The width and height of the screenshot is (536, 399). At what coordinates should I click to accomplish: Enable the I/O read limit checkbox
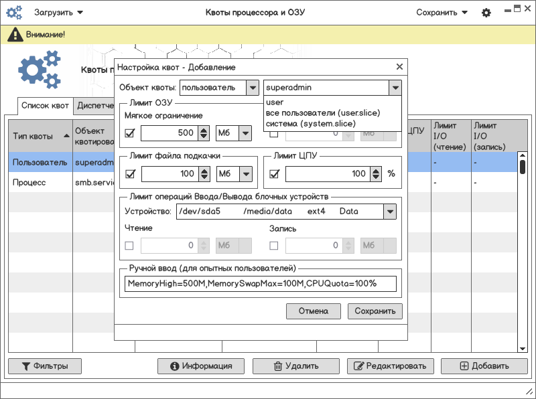[x=130, y=246]
